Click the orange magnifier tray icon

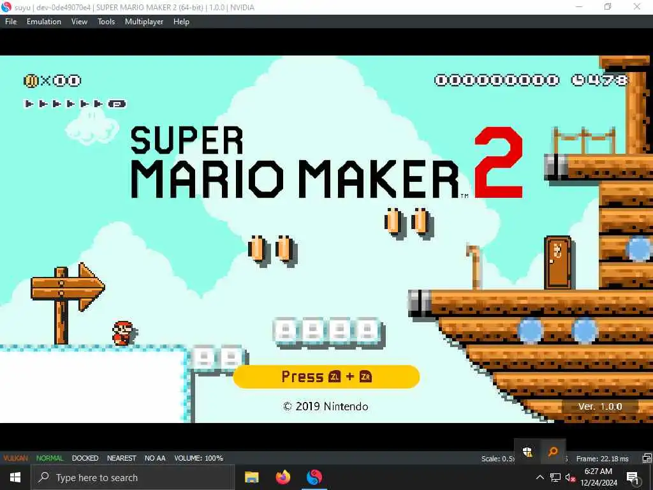[x=553, y=451]
